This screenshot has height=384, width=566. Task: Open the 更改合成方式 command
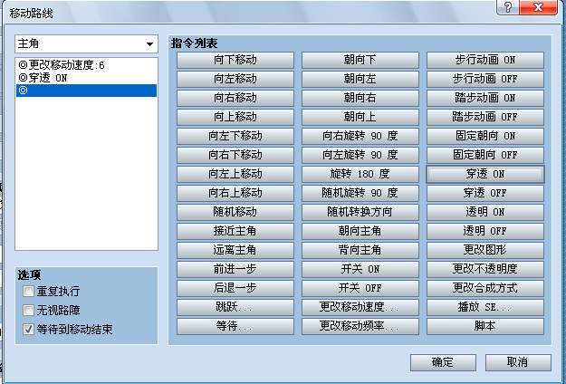[x=485, y=288]
